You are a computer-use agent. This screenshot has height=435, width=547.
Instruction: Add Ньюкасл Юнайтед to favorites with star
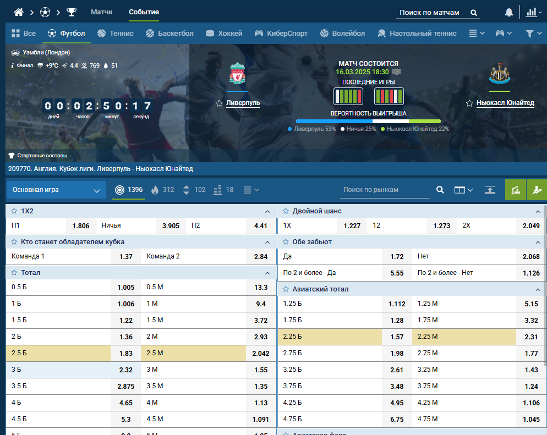tap(469, 103)
